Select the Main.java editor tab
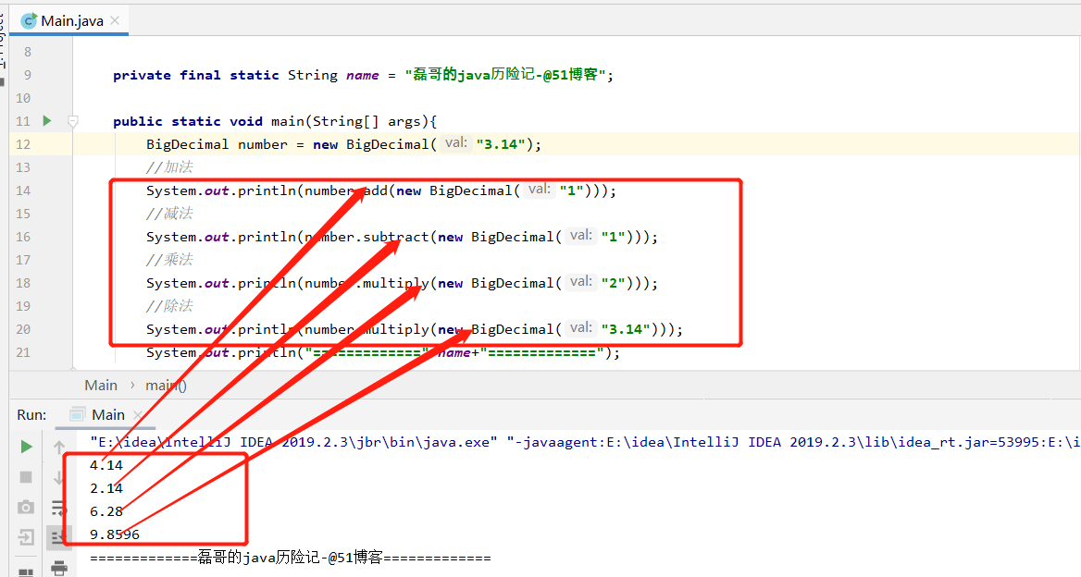This screenshot has height=577, width=1081. [70, 20]
